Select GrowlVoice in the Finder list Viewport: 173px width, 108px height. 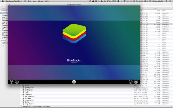(28, 94)
